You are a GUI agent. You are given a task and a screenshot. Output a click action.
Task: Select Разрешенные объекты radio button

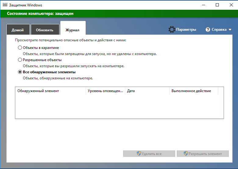coord(20,60)
